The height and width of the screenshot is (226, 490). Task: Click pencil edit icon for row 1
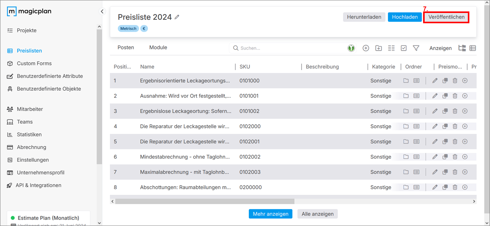click(x=435, y=80)
